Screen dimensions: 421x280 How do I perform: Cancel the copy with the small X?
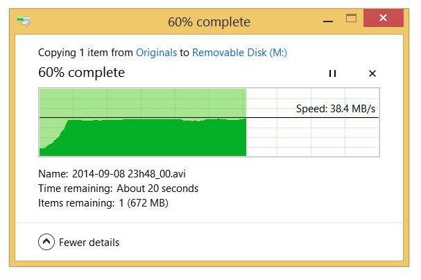coord(372,73)
